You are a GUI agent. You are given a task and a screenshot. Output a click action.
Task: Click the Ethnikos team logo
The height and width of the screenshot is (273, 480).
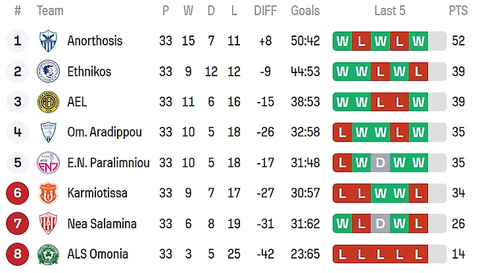coord(49,72)
